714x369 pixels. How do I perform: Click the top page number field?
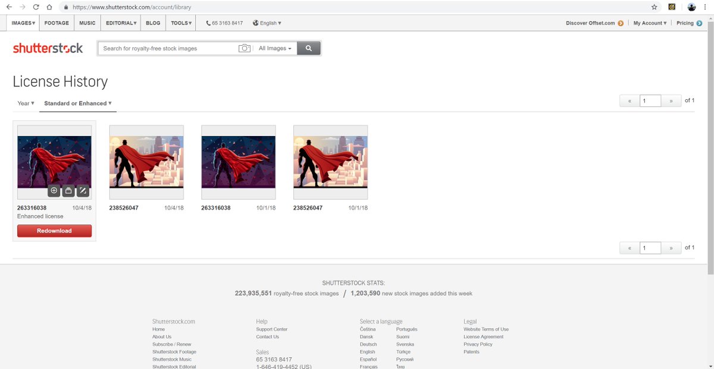pos(650,100)
